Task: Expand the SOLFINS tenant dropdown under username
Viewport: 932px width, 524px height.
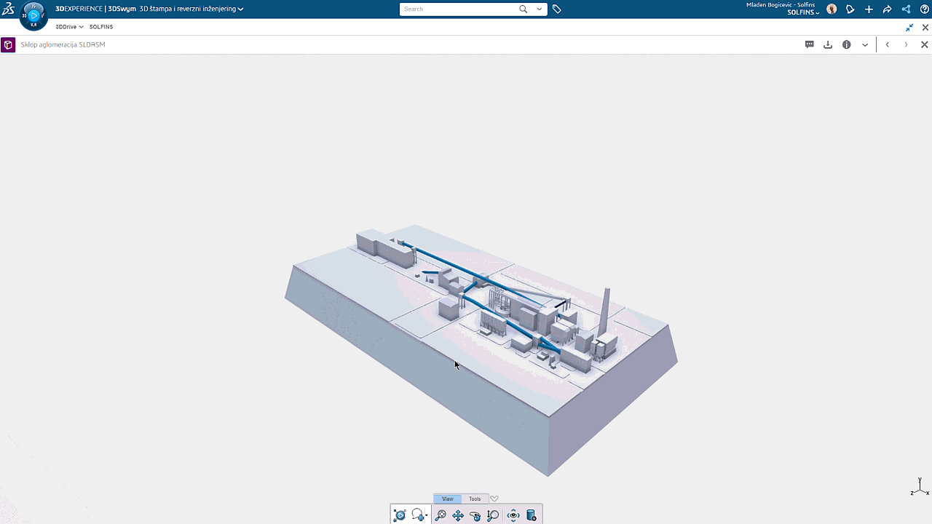Action: point(803,13)
